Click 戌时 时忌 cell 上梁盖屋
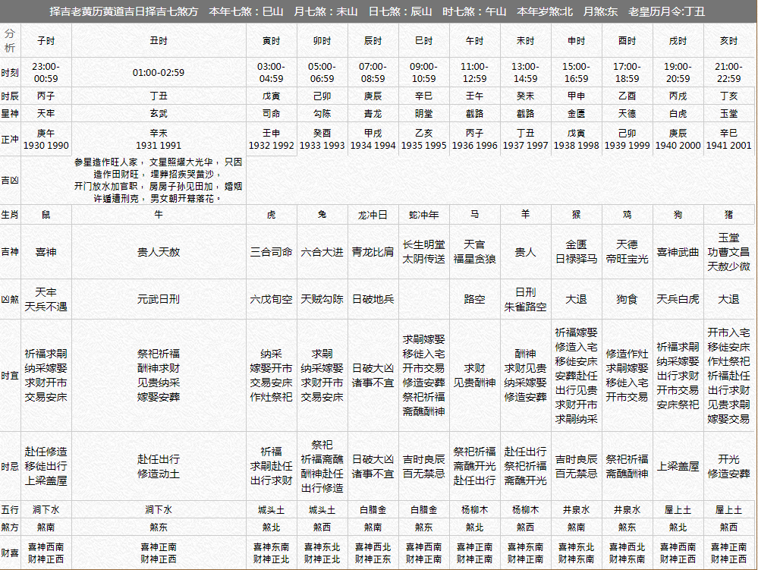Image resolution: width=758 pixels, height=570 pixels. coord(678,467)
